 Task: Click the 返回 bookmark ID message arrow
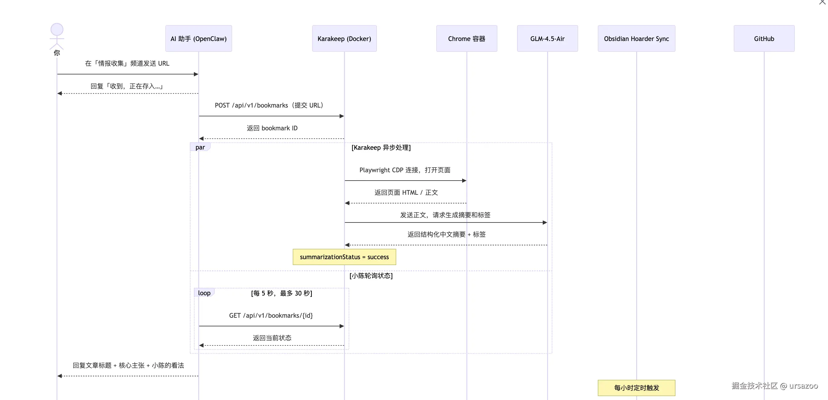(x=272, y=138)
